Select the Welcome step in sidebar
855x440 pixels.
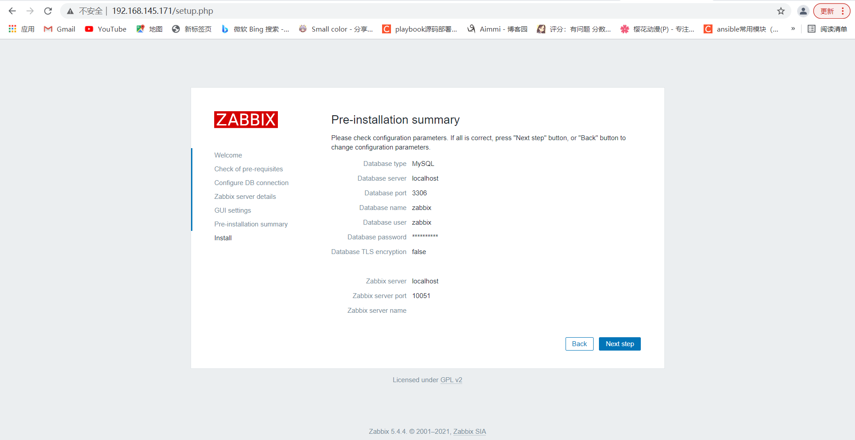click(x=228, y=155)
